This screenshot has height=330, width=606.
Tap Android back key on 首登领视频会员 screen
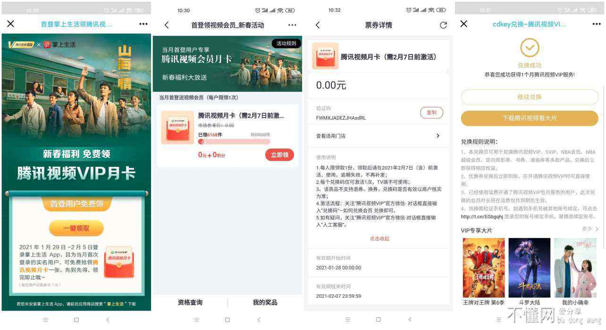[x=259, y=320]
